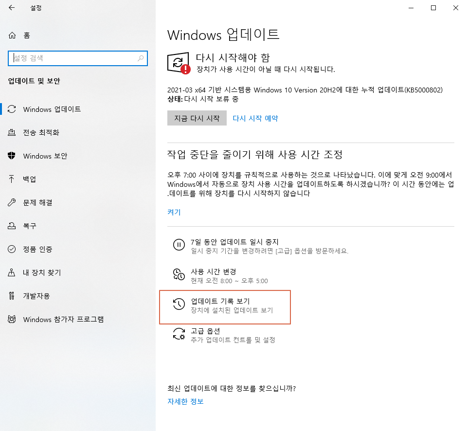Open the 홈 home icon

pyautogui.click(x=12, y=36)
